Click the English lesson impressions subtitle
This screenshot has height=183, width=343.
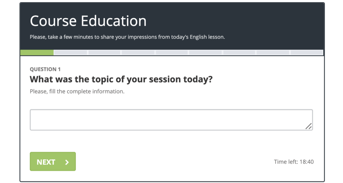click(127, 37)
